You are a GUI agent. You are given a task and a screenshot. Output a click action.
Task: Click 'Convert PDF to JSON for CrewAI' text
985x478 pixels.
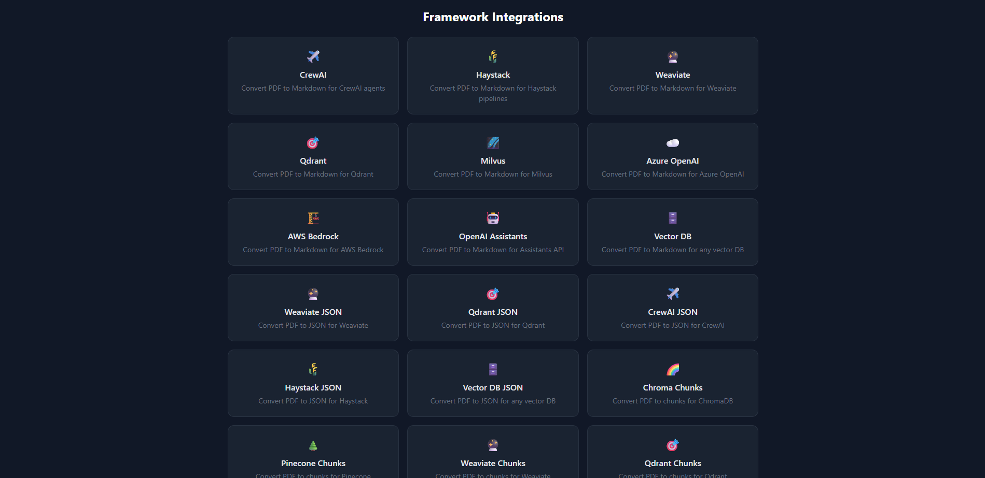673,326
